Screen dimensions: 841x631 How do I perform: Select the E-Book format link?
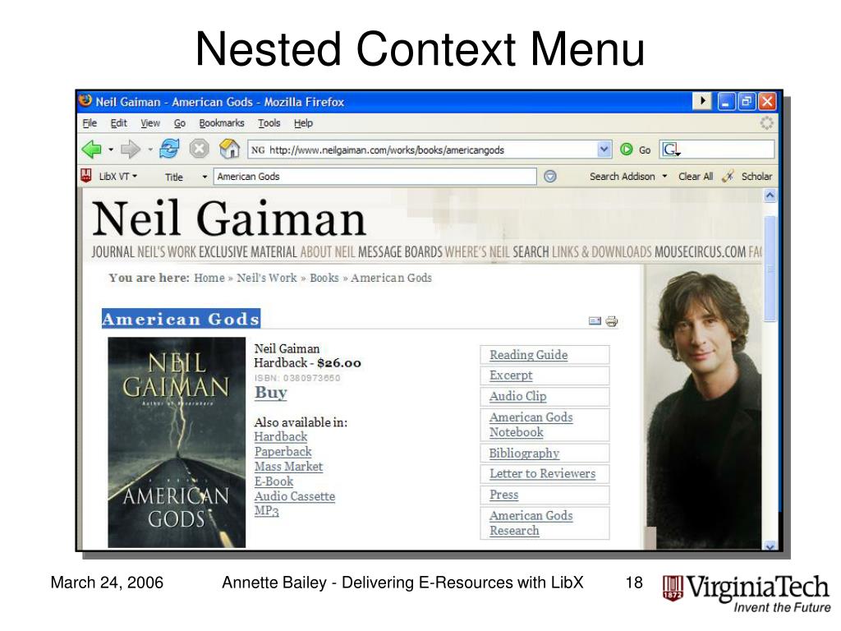[x=273, y=481]
